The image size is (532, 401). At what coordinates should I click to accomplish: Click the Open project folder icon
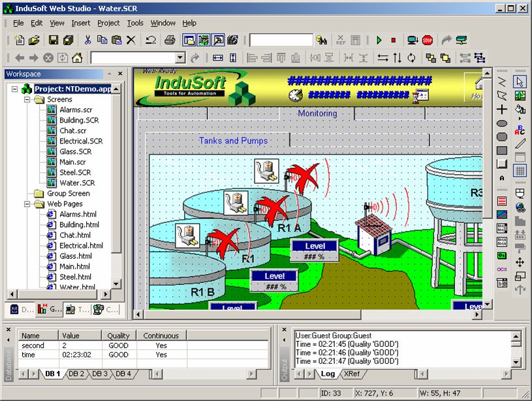tap(34, 40)
